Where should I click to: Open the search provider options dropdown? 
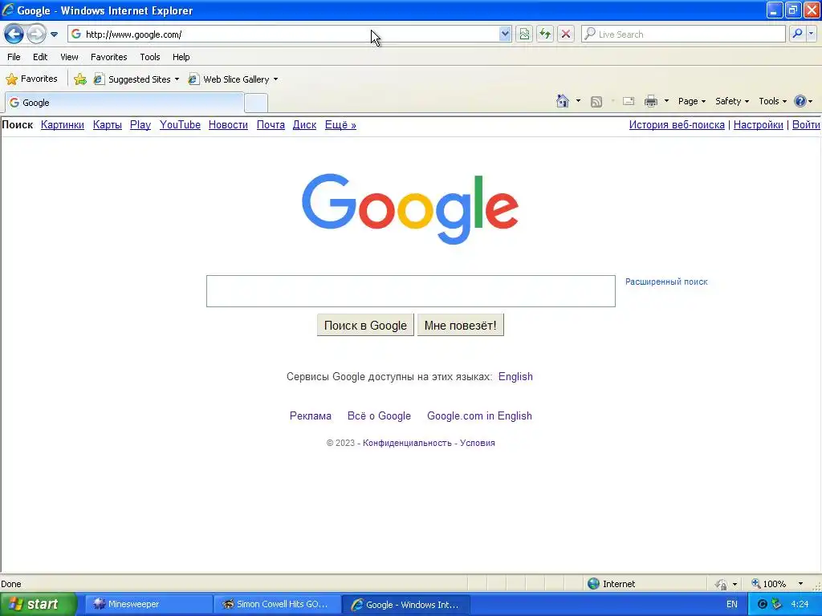pos(811,34)
